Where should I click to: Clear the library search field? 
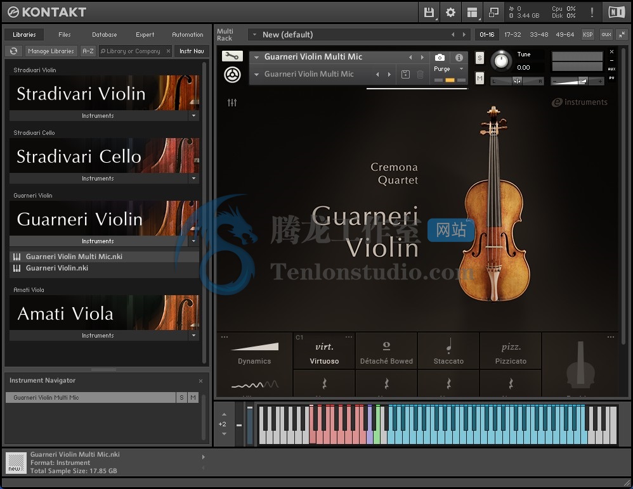click(168, 51)
